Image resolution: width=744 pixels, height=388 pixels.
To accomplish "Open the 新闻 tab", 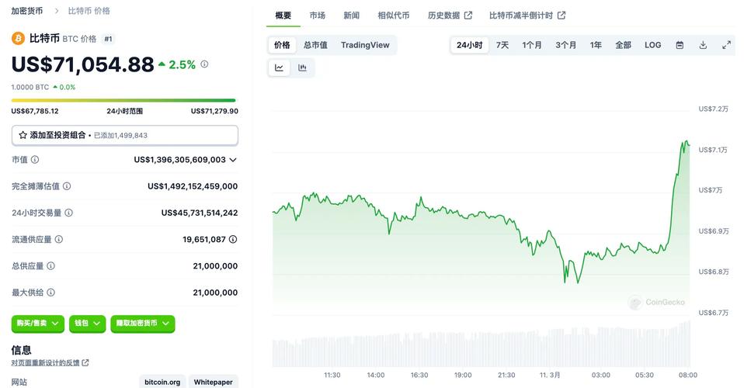I will [x=352, y=16].
